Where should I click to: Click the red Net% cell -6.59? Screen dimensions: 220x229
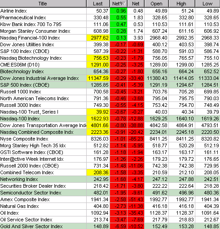pyautogui.click(x=119, y=226)
